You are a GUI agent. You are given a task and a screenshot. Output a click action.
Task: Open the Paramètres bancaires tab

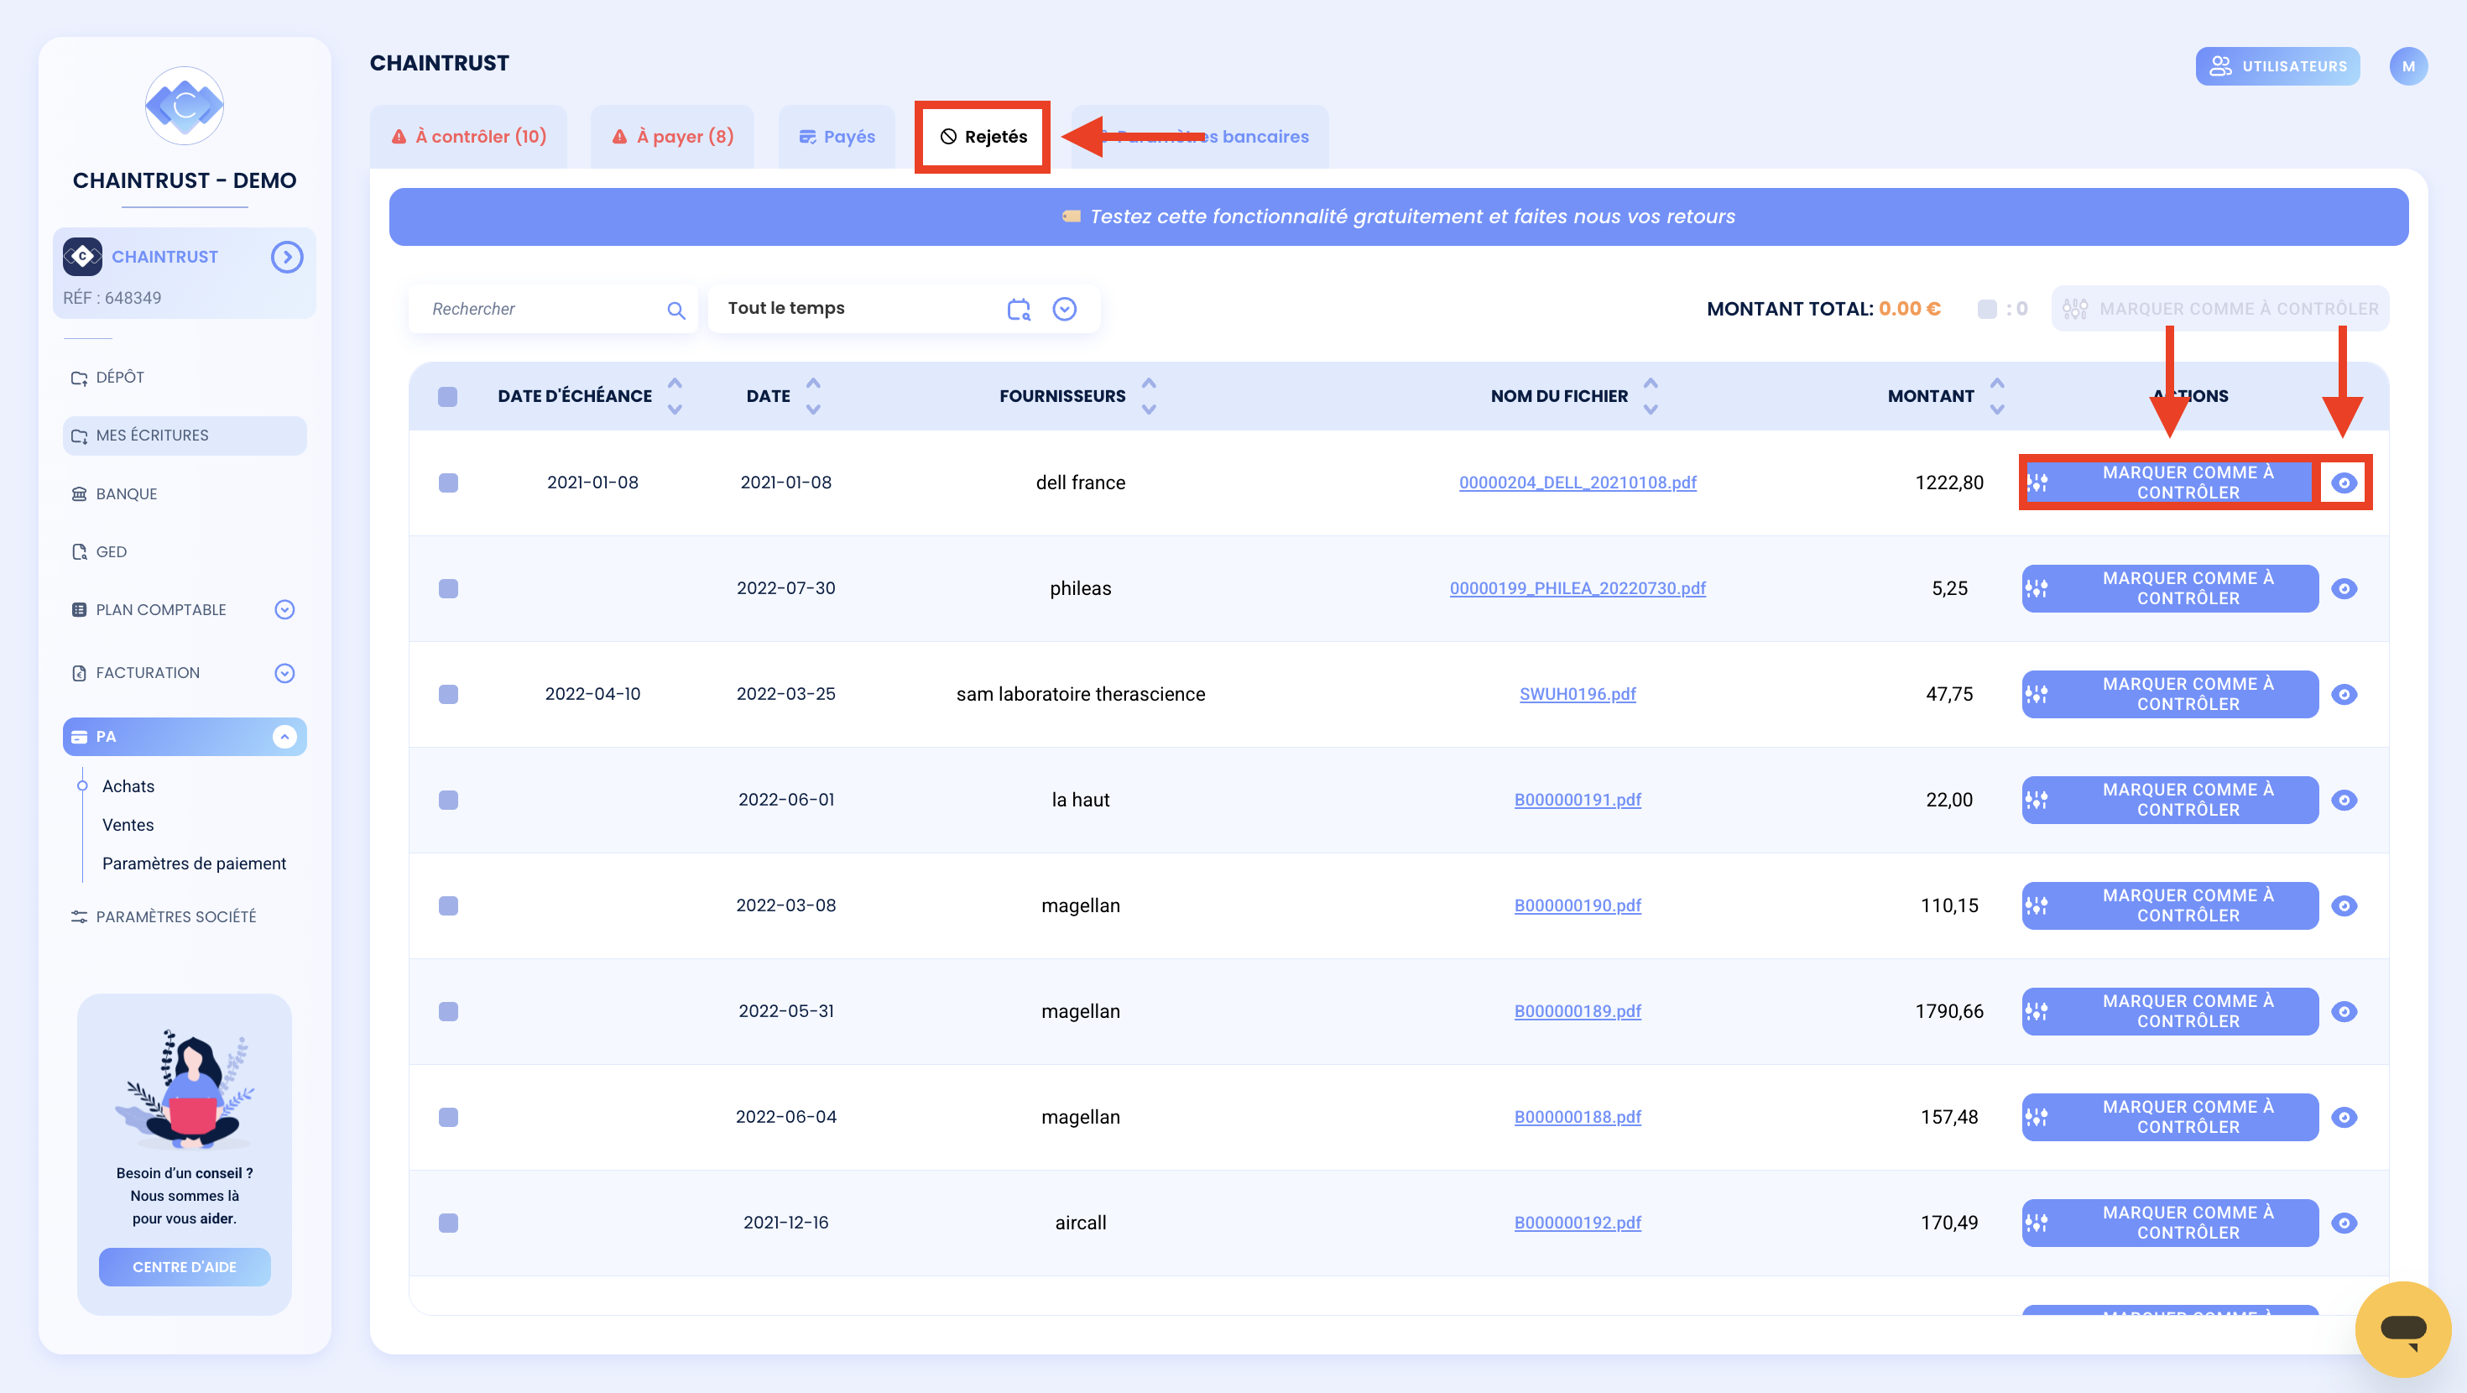click(1200, 137)
